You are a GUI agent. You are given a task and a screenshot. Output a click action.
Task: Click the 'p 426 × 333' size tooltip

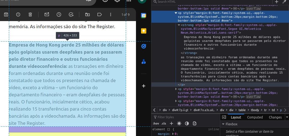pos(68,35)
